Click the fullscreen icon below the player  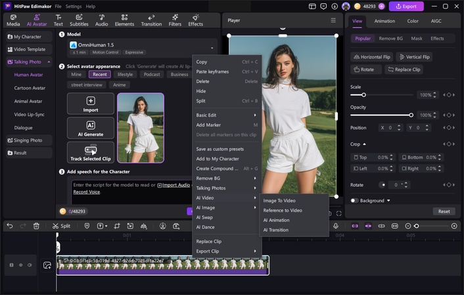[339, 213]
